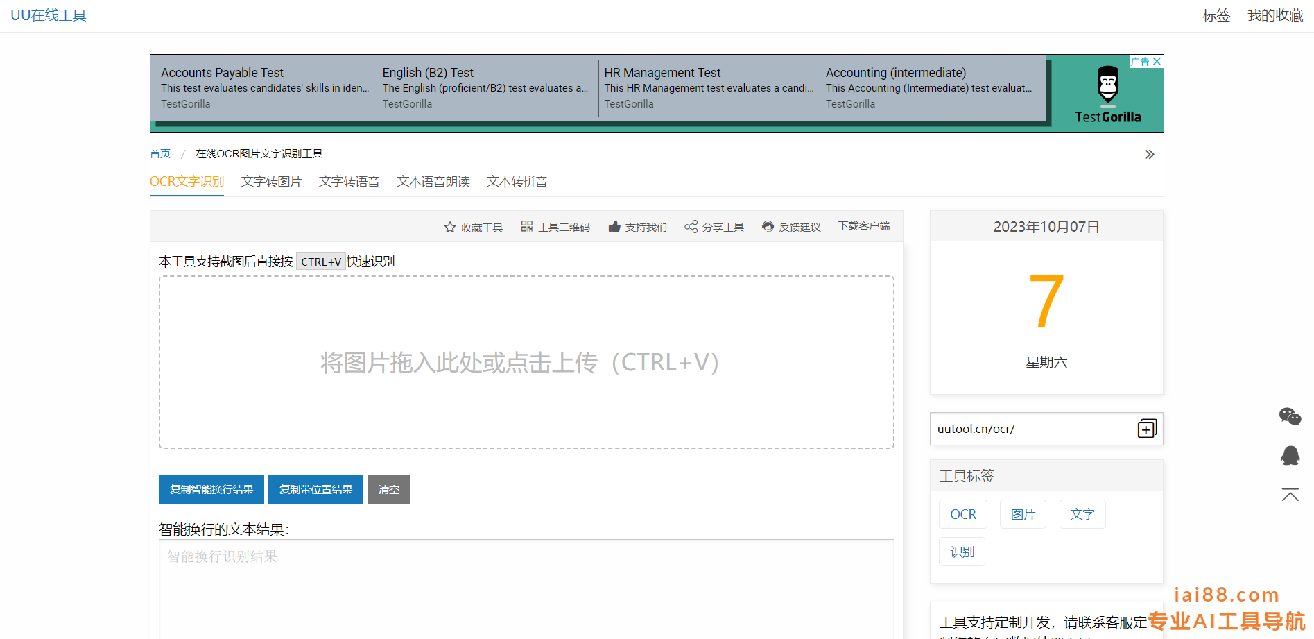Go to 首页 breadcrumb link
This screenshot has height=639, width=1314.
[x=160, y=154]
